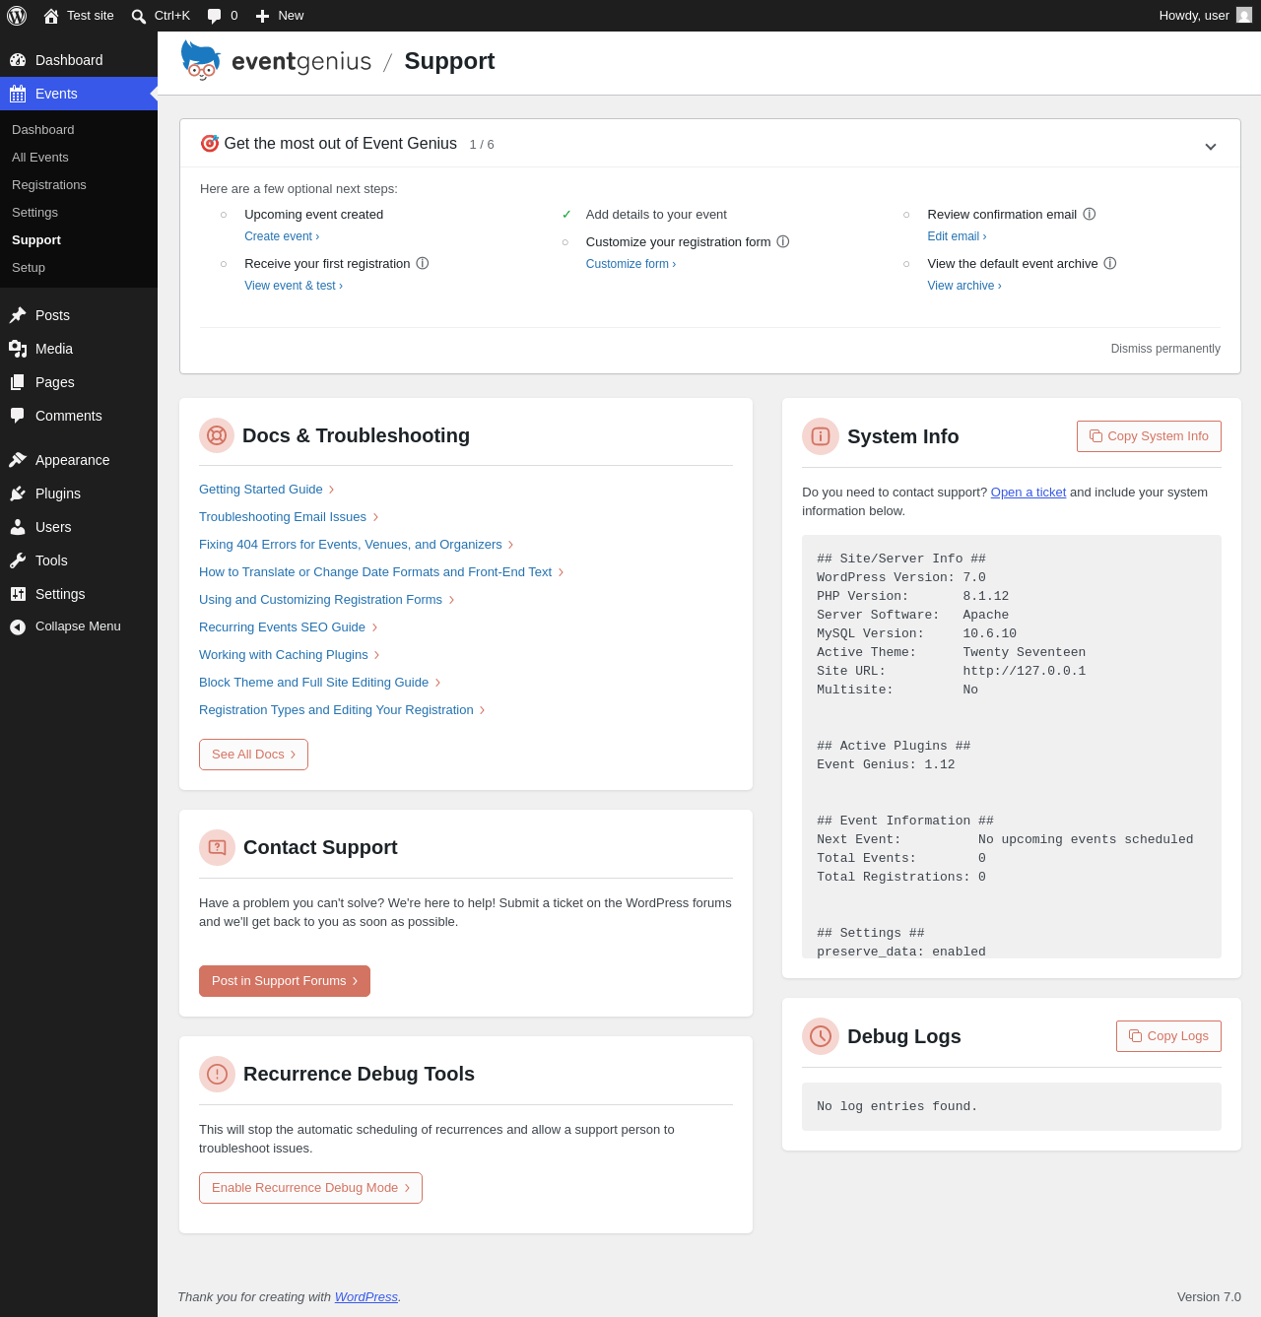The height and width of the screenshot is (1317, 1261).
Task: Open the WordPress Dashboard menu
Action: click(79, 60)
